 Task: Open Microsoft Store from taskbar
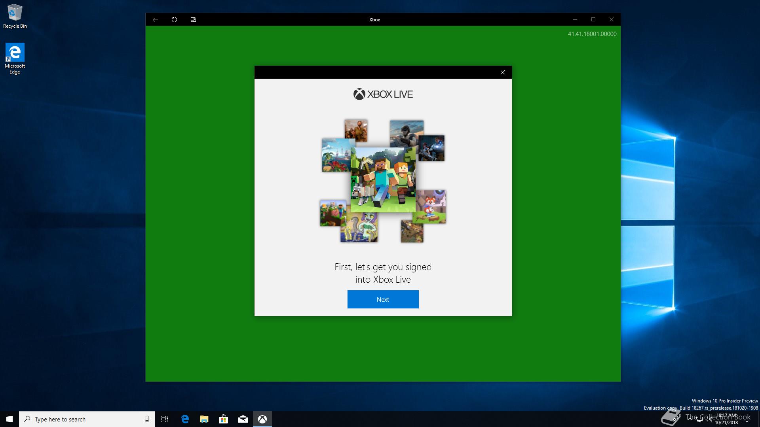(224, 419)
